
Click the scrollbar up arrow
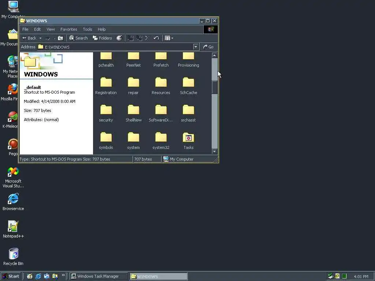coord(215,56)
